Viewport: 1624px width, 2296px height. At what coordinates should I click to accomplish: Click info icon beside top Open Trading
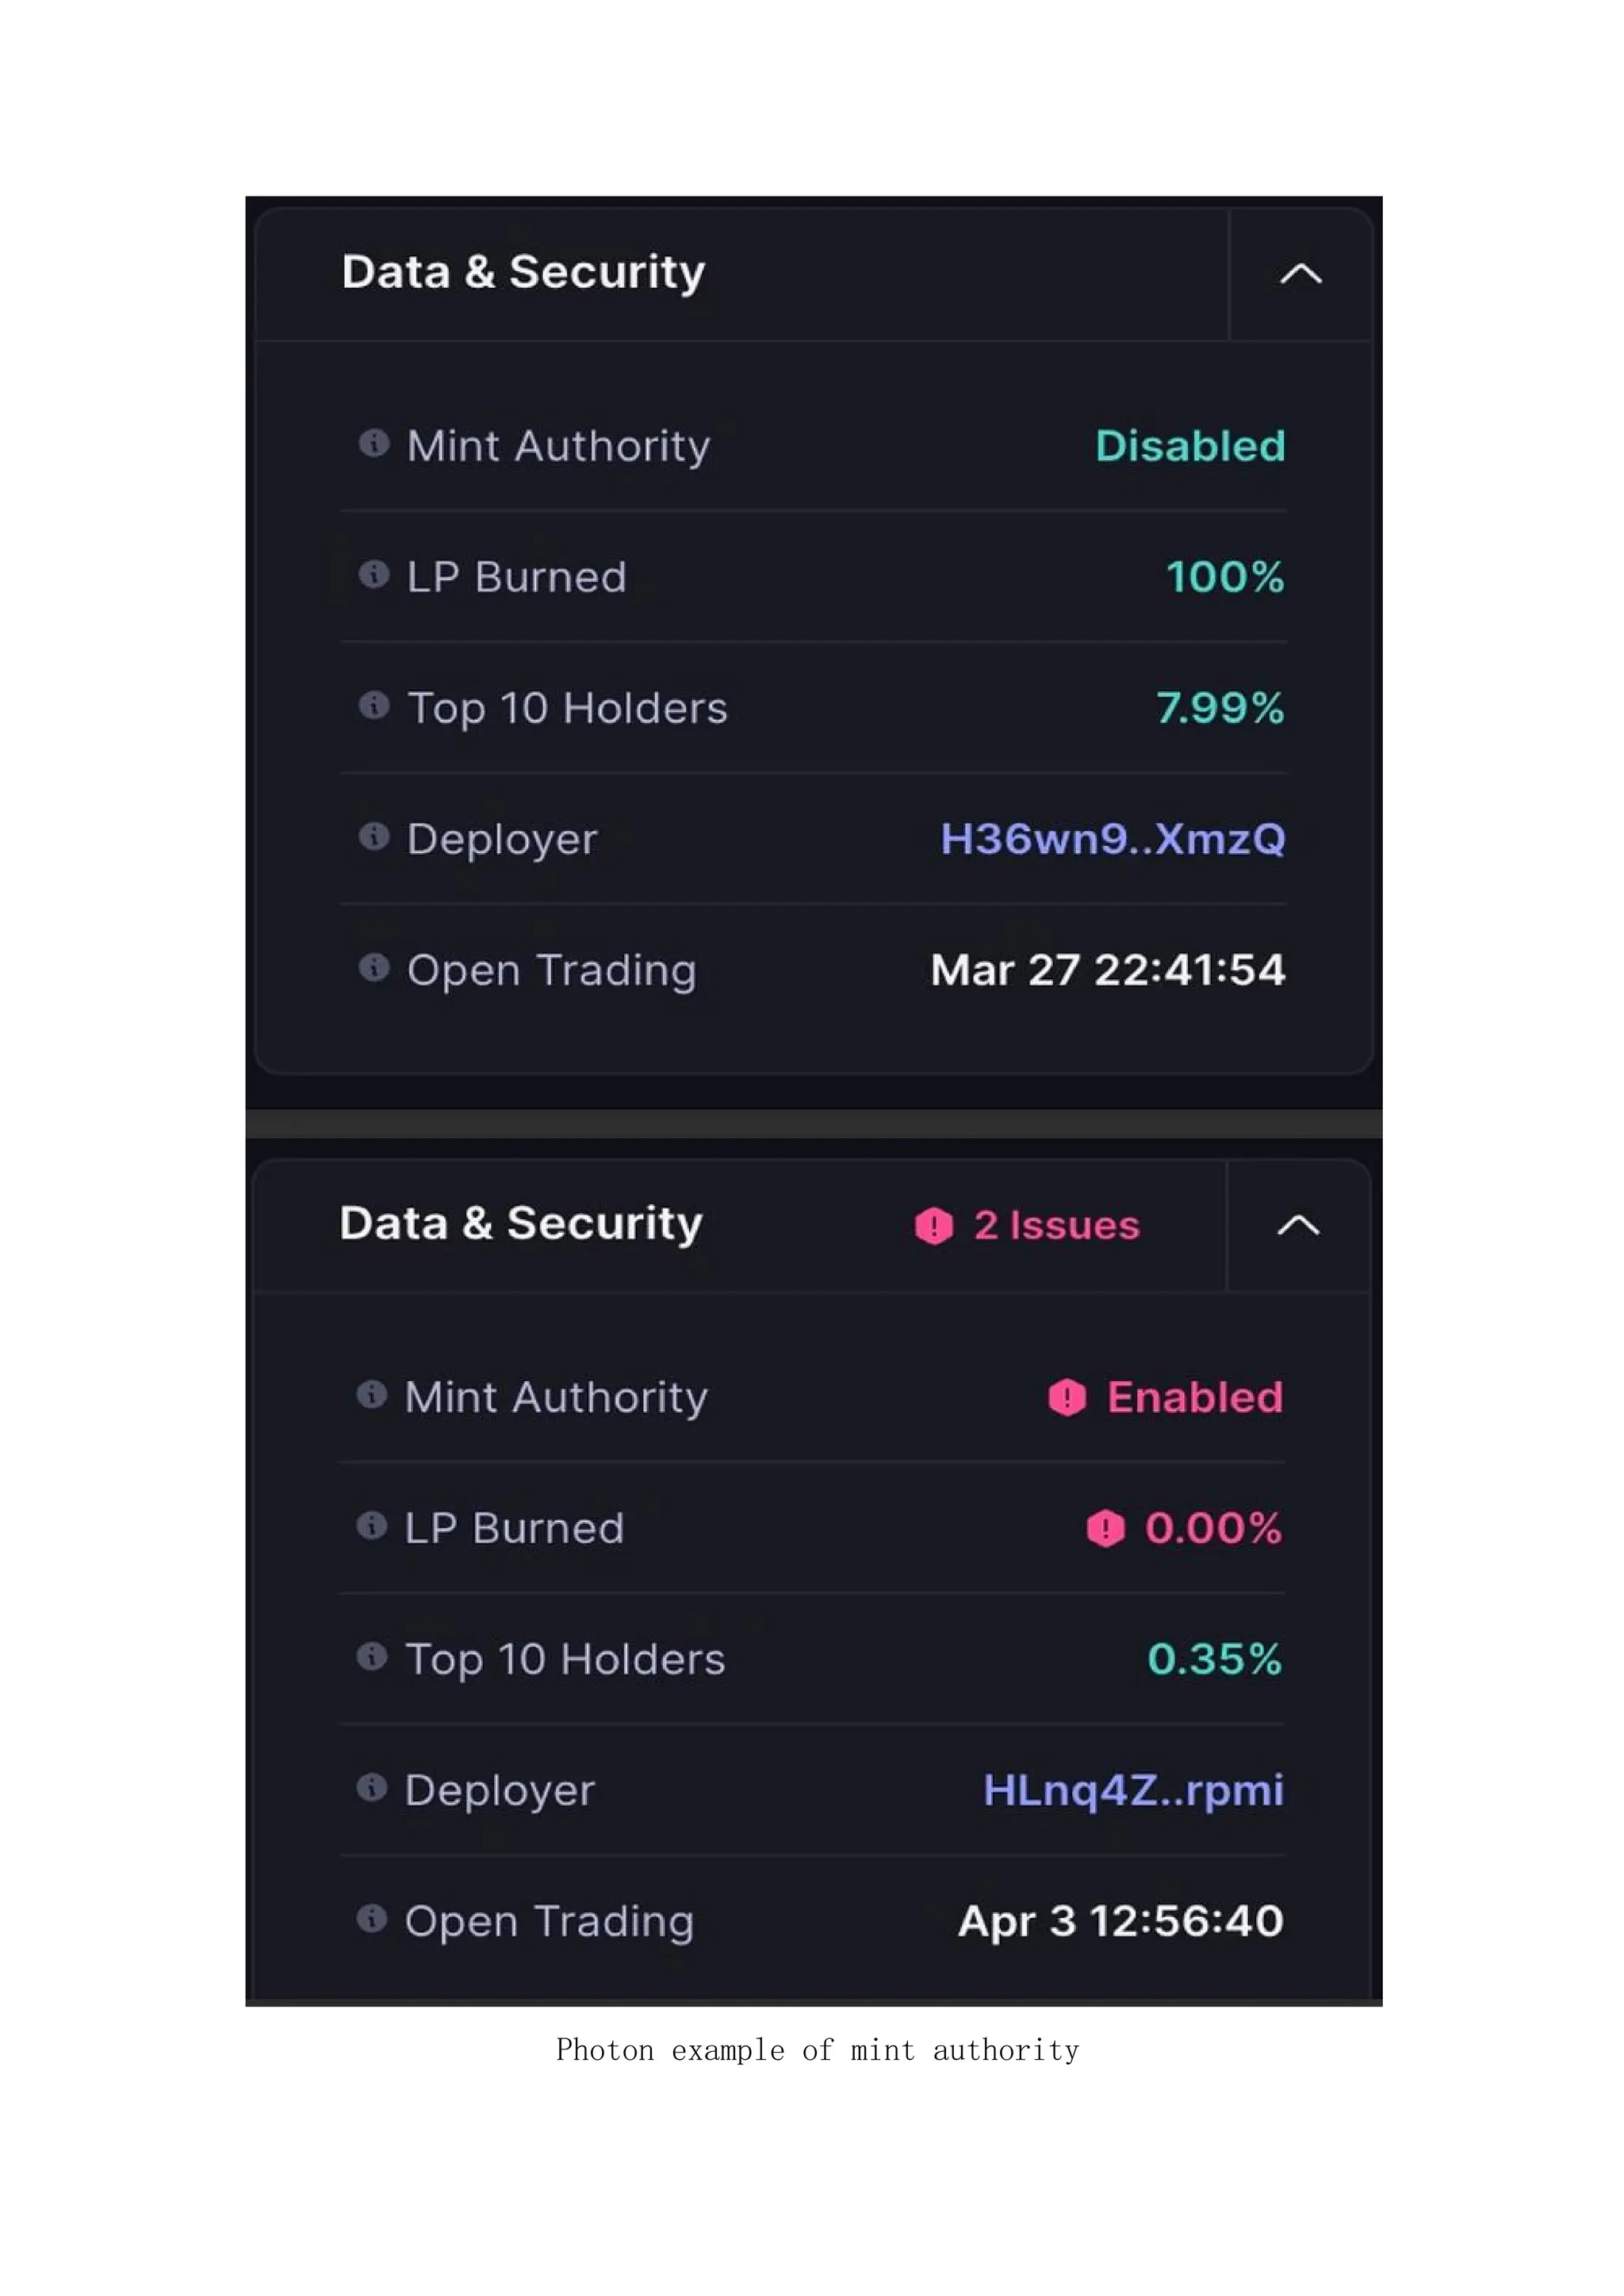point(373,967)
